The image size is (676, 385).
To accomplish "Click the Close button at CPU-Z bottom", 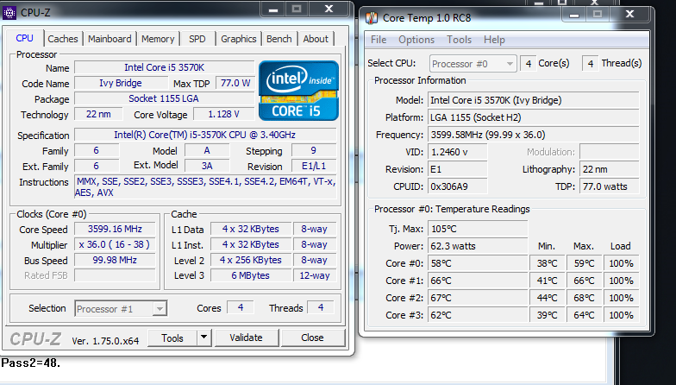I will pyautogui.click(x=312, y=338).
